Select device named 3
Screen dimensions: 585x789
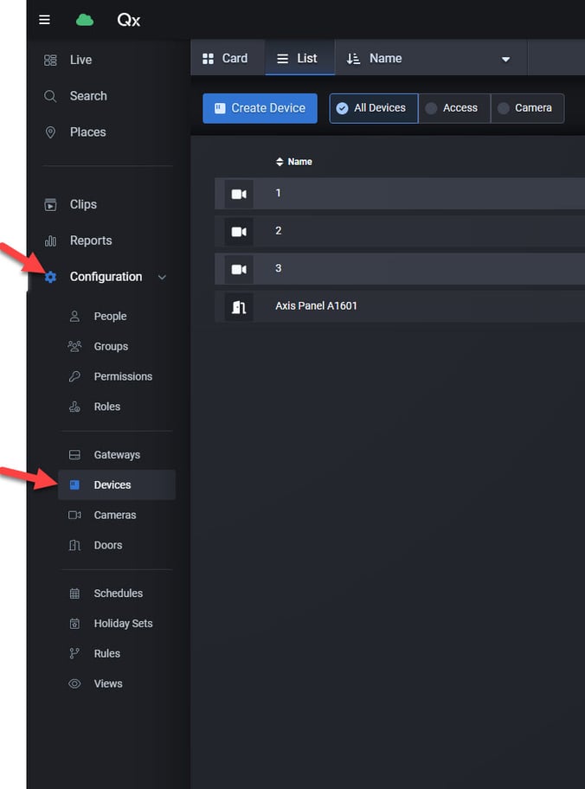(x=400, y=269)
